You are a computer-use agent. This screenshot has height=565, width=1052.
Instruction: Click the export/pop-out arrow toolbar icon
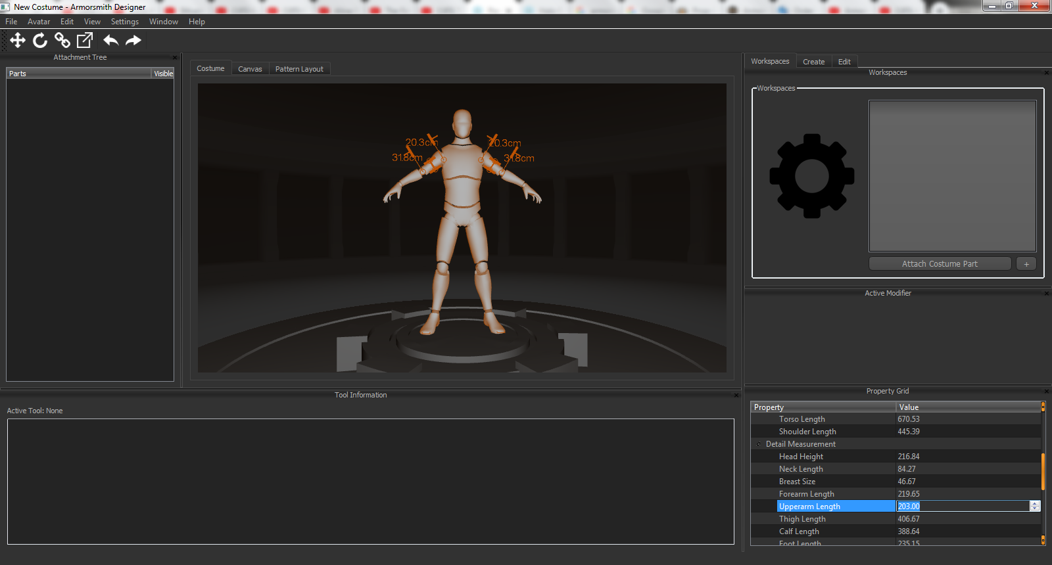coord(85,41)
